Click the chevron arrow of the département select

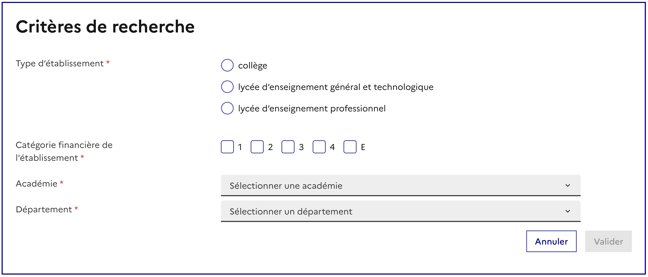(x=568, y=211)
